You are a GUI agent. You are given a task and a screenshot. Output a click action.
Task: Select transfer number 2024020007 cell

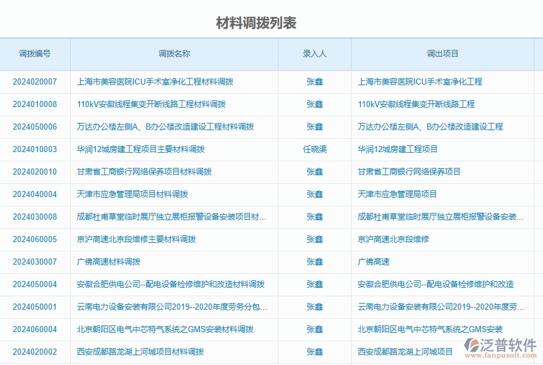[34, 82]
